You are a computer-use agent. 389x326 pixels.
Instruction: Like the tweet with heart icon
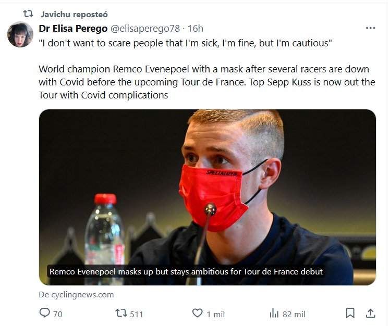pyautogui.click(x=197, y=314)
